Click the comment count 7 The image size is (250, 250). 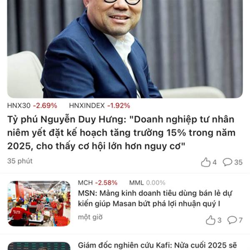(240, 220)
